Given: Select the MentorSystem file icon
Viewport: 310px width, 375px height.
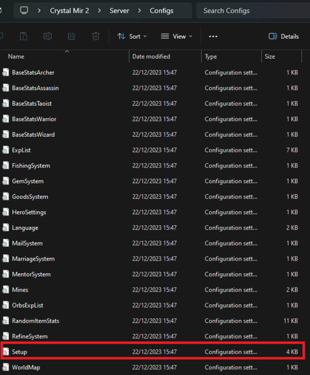Looking at the screenshot, I should (x=6, y=274).
